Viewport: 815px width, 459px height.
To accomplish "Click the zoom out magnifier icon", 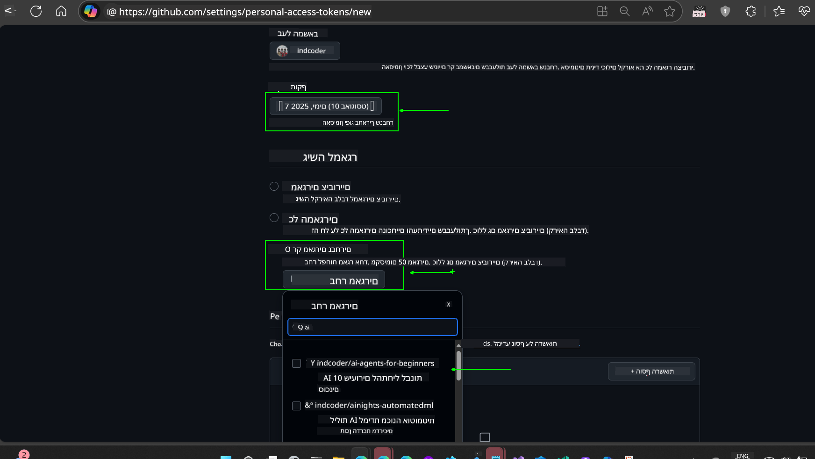I will tap(625, 11).
